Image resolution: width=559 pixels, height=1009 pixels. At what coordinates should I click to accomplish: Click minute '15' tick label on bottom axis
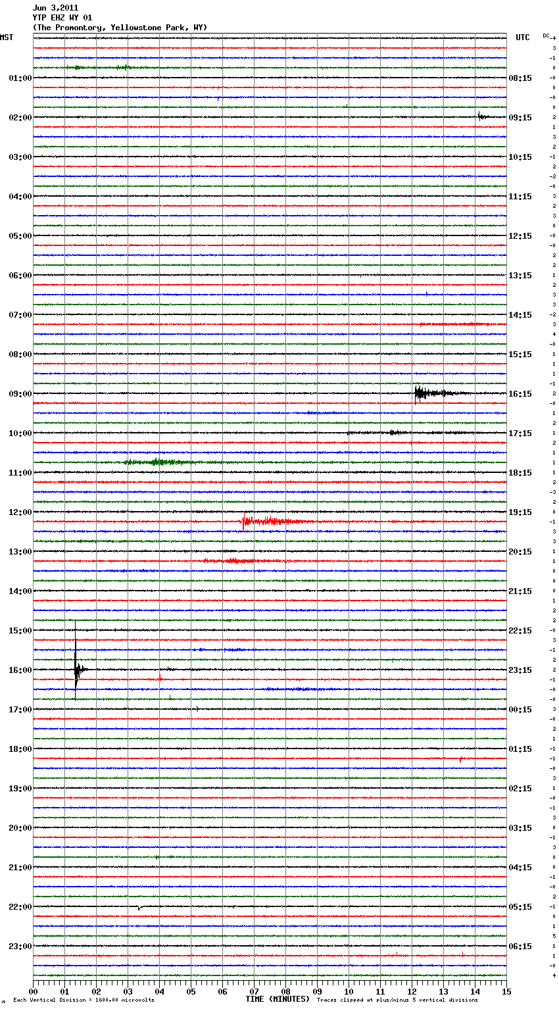506,991
